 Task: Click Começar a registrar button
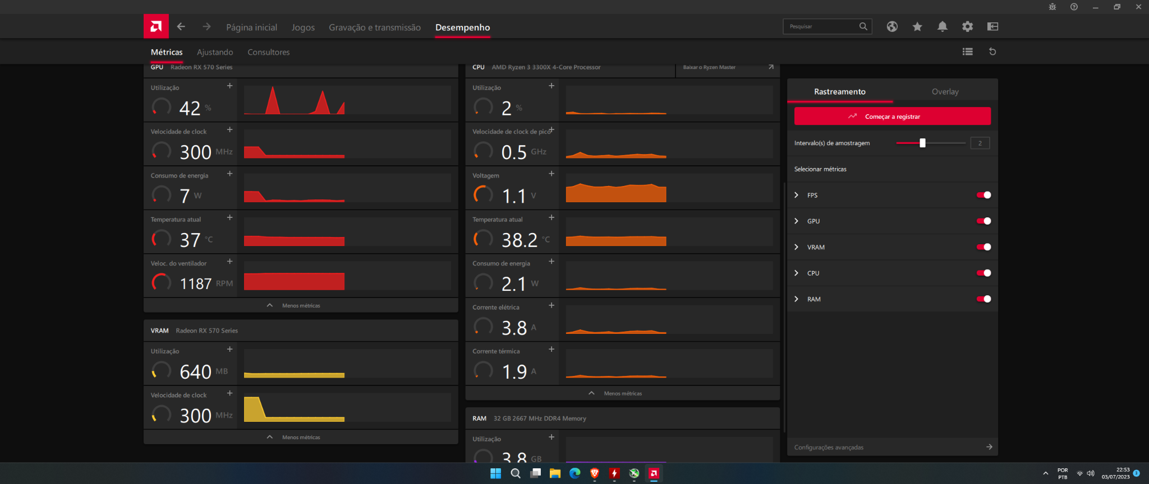tap(892, 117)
